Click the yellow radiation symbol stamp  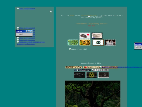click(92, 75)
